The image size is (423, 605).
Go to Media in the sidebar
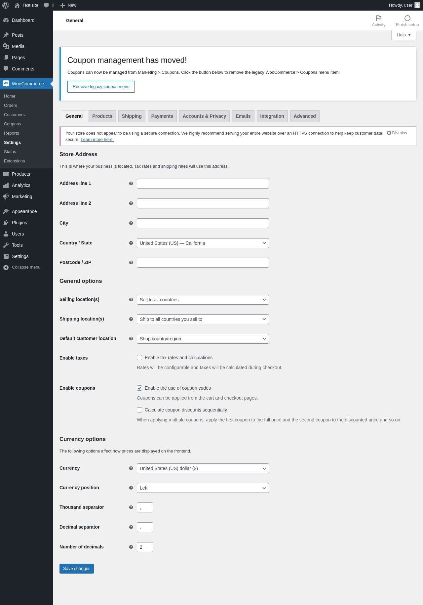(x=26, y=46)
